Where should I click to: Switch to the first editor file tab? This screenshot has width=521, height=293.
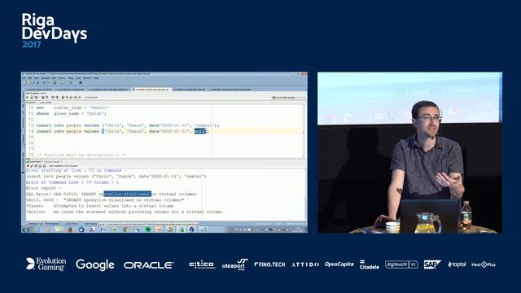point(40,90)
